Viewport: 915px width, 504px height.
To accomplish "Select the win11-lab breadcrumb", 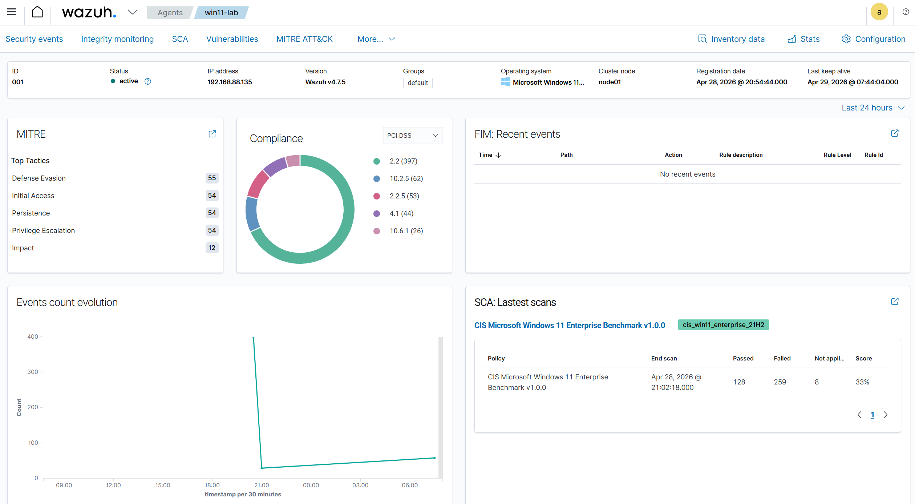I will coord(221,12).
